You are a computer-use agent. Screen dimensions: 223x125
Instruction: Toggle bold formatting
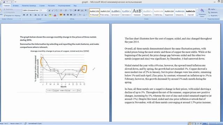[24, 15]
